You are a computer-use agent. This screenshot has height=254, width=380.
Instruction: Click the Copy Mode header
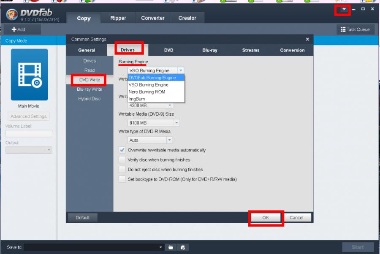[x=16, y=41]
